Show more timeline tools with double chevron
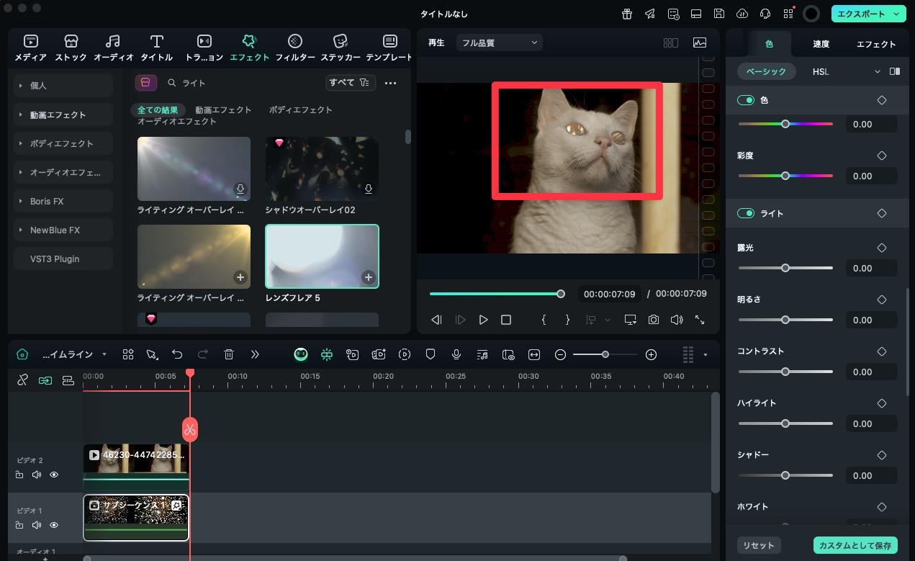The width and height of the screenshot is (915, 561). (255, 354)
